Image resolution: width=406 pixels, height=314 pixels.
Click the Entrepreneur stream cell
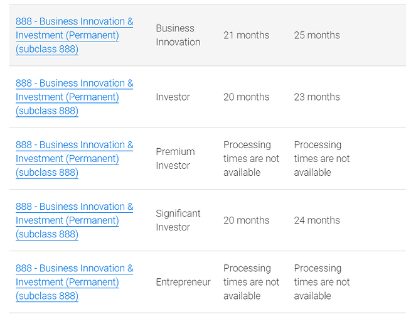click(x=183, y=282)
